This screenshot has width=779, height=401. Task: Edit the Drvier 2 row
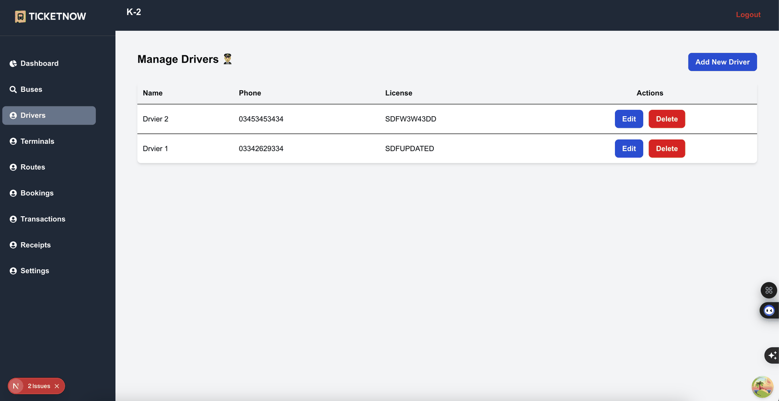point(629,119)
